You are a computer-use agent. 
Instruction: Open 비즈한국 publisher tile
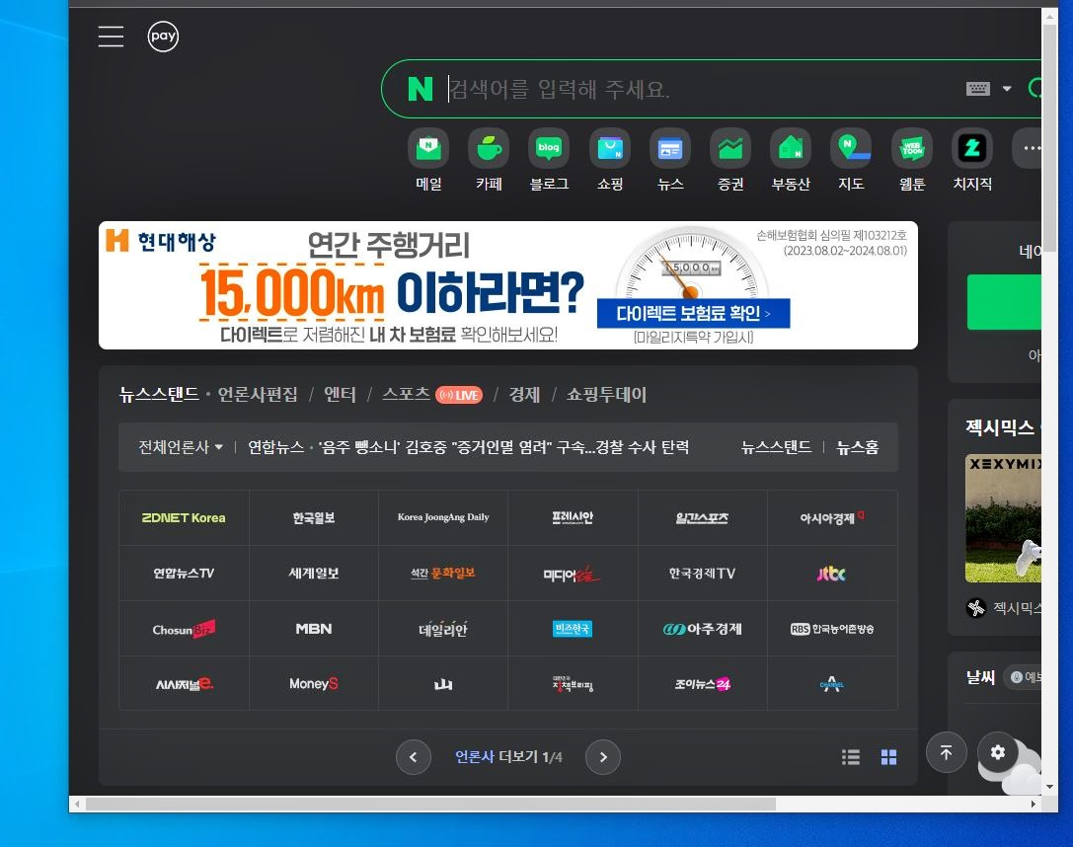tap(573, 629)
